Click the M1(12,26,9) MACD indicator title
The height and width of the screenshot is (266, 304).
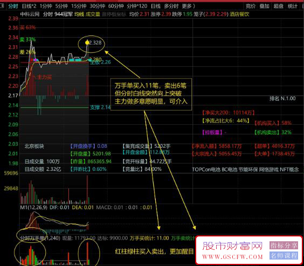[x=34, y=207]
